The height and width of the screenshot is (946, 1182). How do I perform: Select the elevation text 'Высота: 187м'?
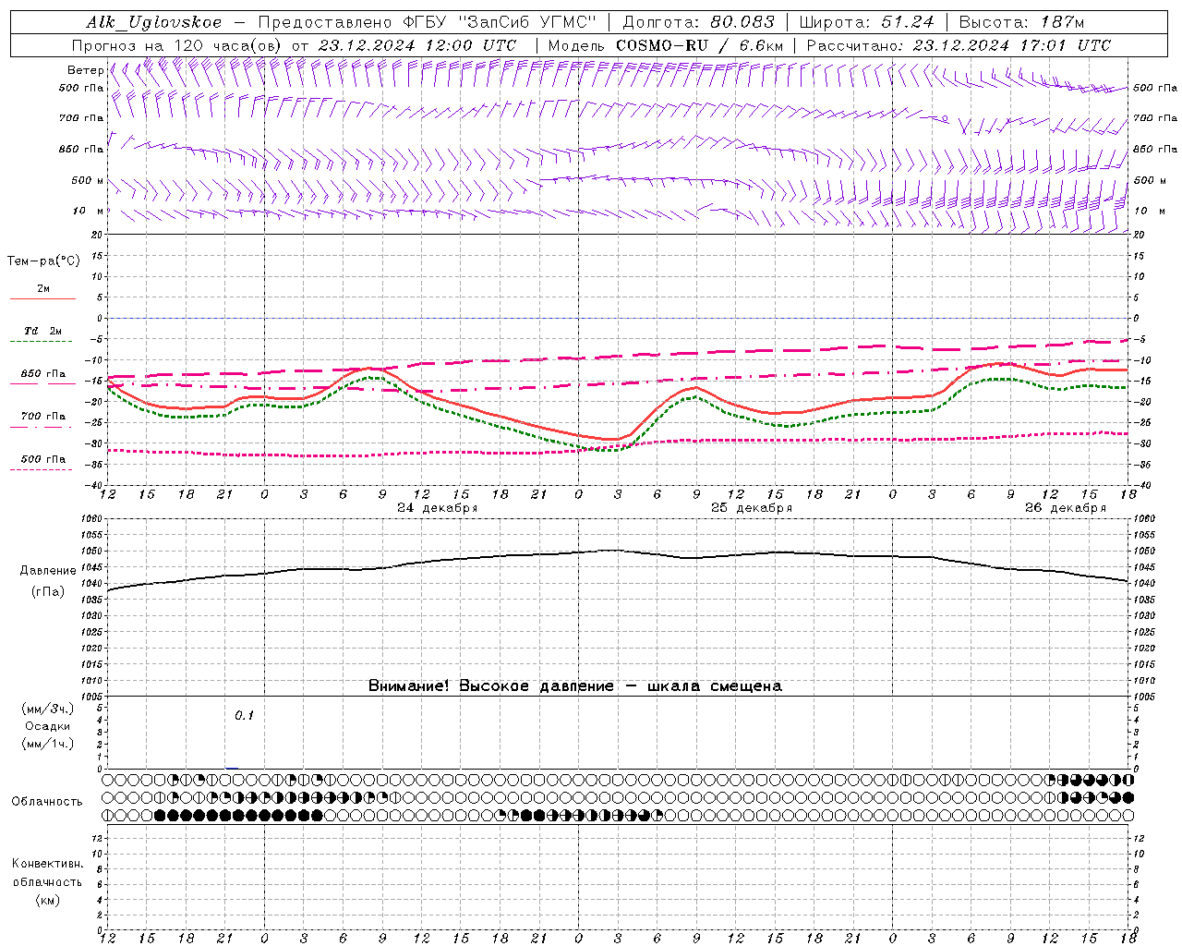coord(1021,22)
